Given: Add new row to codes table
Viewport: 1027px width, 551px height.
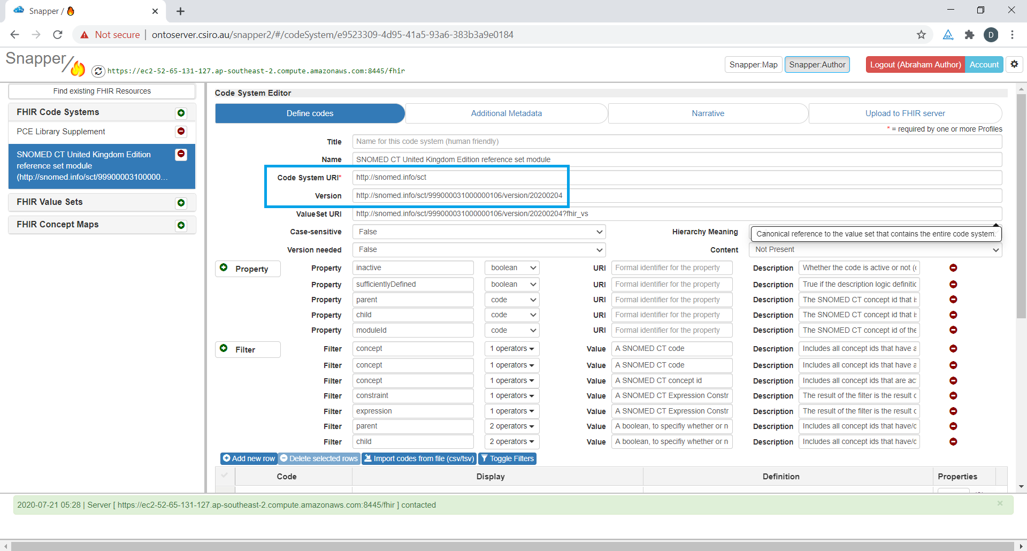Looking at the screenshot, I should pyautogui.click(x=249, y=458).
